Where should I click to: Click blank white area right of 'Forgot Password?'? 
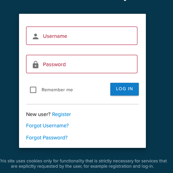106,138
